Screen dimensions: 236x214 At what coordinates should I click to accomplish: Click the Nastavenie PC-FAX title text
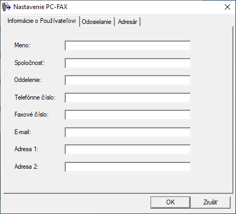tap(41, 7)
